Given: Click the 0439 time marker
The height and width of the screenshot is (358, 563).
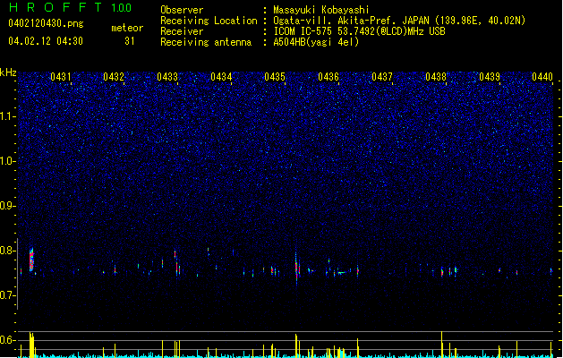Looking at the screenshot, I should point(490,77).
